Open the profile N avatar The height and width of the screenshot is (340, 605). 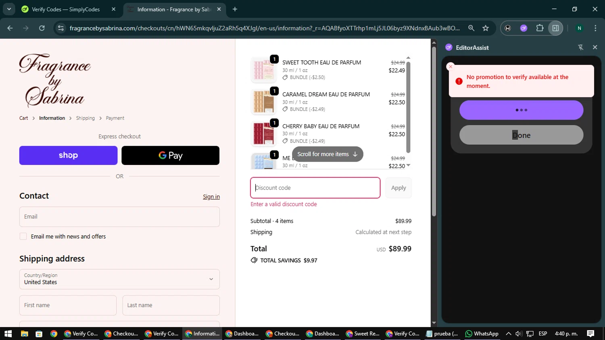tap(580, 28)
